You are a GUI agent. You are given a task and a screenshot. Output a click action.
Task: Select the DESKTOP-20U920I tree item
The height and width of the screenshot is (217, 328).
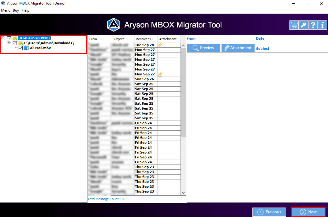tap(35, 38)
